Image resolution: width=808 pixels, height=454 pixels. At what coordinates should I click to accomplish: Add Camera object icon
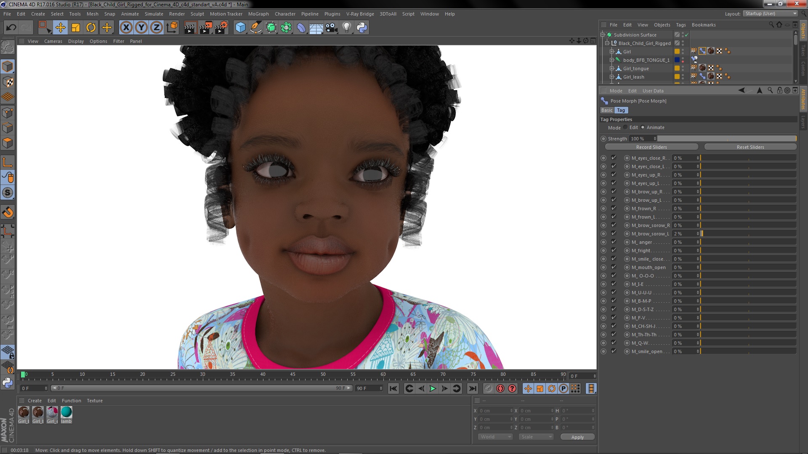(x=331, y=28)
